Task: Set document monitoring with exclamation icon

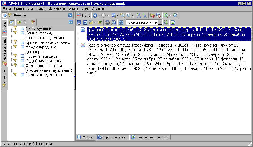Action: (x=158, y=15)
